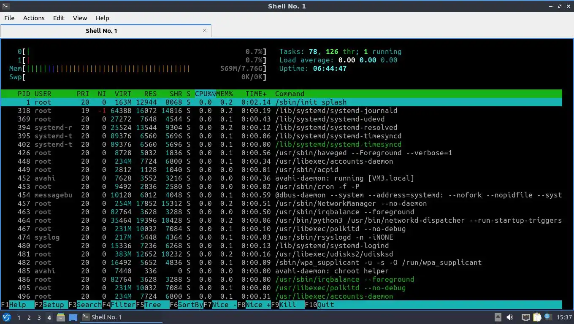Click F10 Quit in htop footer
The image size is (574, 324).
(x=319, y=305)
